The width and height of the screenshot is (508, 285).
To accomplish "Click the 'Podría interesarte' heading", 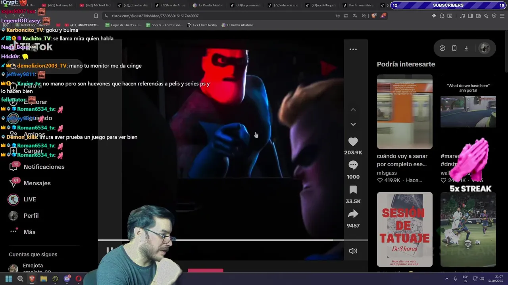I will [406, 64].
